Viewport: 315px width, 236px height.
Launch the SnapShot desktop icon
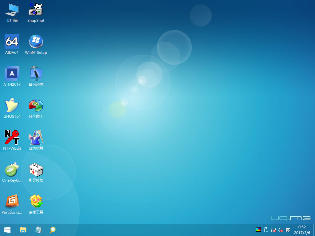tap(36, 13)
